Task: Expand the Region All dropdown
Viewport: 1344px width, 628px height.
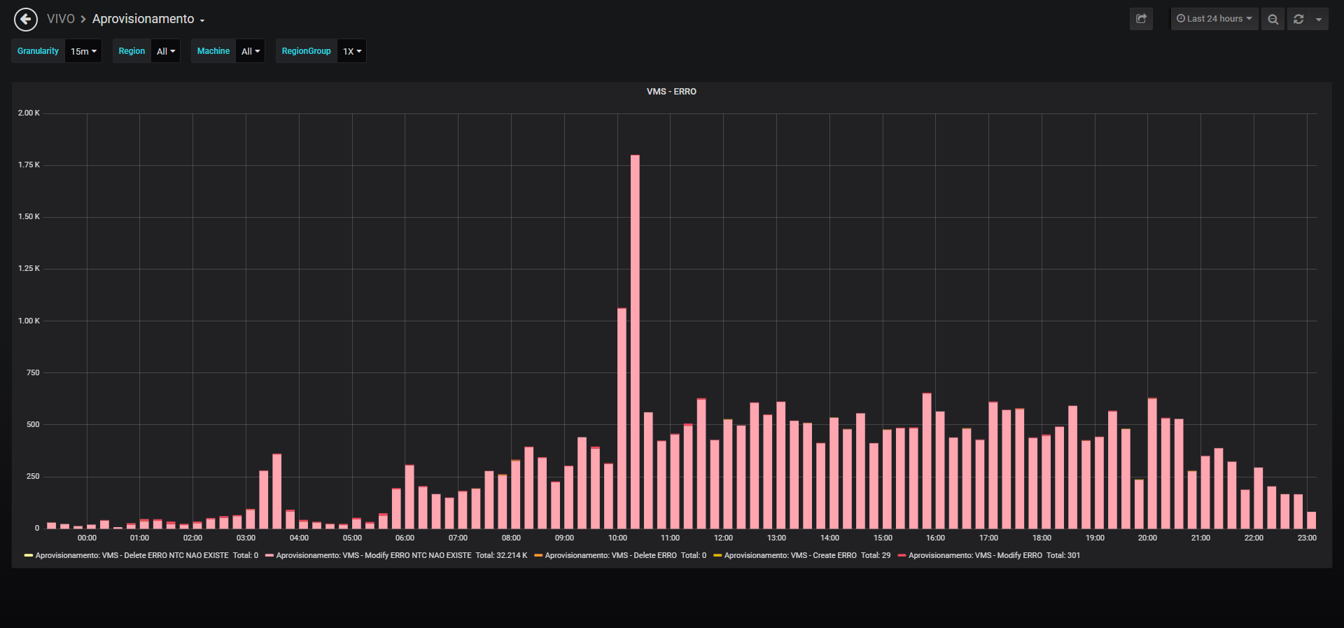Action: point(166,51)
